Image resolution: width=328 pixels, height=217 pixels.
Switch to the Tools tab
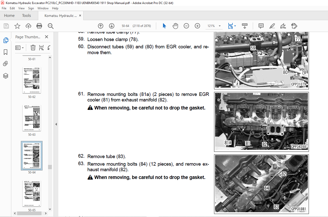pyautogui.click(x=26, y=16)
